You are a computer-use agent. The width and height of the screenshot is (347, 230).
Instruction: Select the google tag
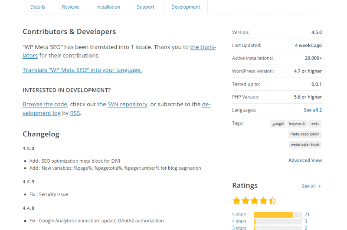click(278, 124)
